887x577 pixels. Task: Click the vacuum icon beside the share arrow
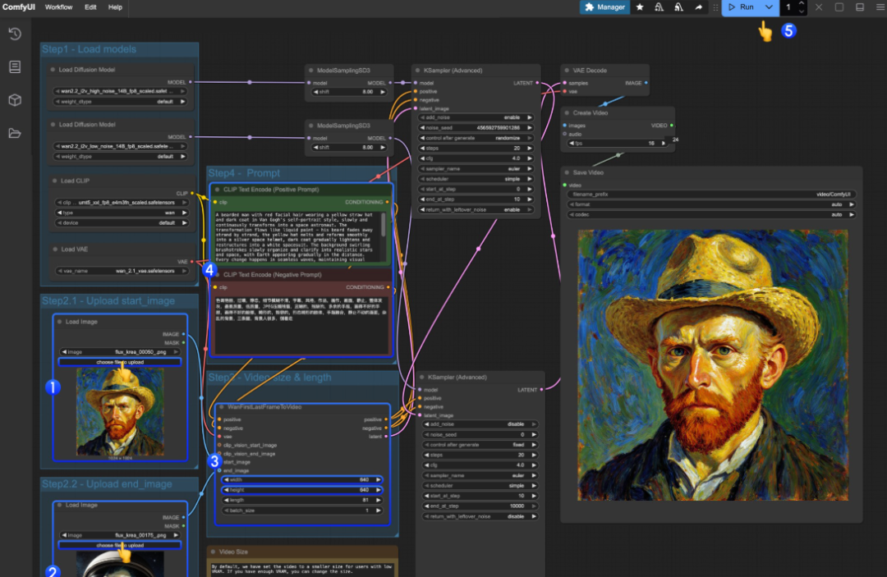click(679, 7)
